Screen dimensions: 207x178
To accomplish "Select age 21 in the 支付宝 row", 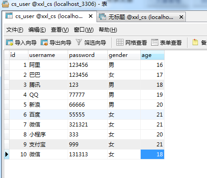I will click(x=152, y=145).
